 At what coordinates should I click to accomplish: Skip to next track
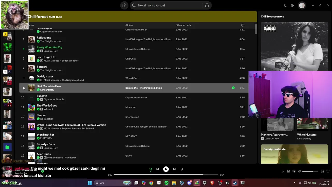(174, 169)
